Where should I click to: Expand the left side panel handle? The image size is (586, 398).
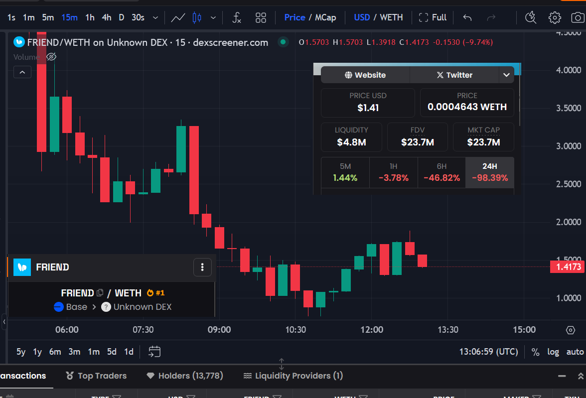[4, 321]
